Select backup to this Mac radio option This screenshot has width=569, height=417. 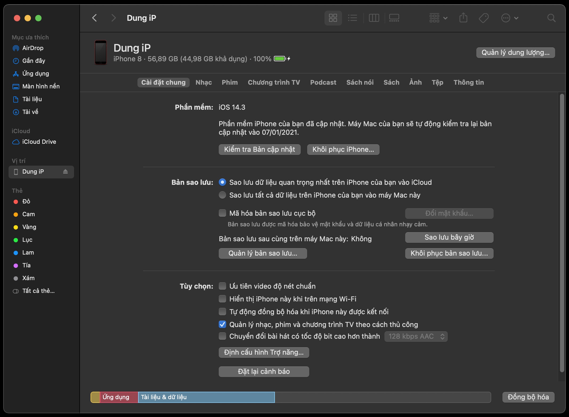[x=222, y=195]
